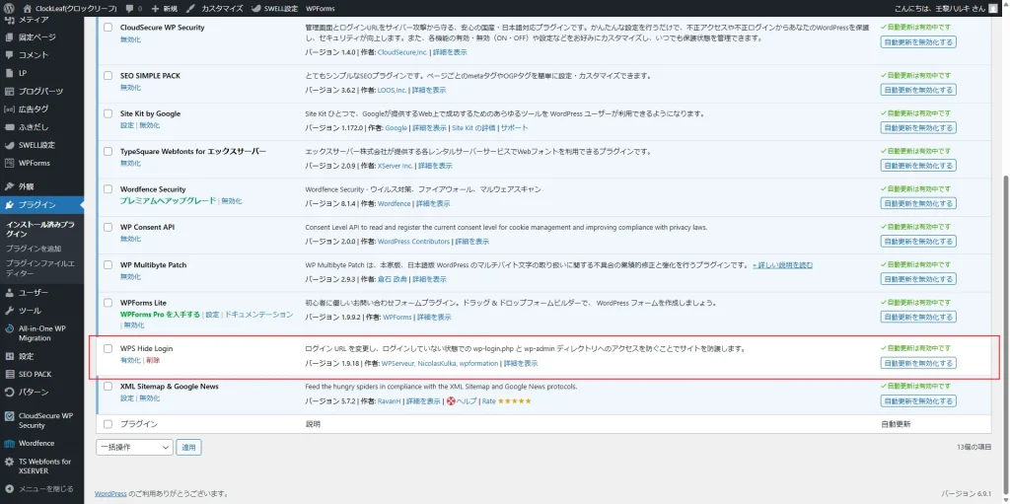Open Wordfence from the sidebar icon
This screenshot has height=504, width=1010.
tap(10, 443)
